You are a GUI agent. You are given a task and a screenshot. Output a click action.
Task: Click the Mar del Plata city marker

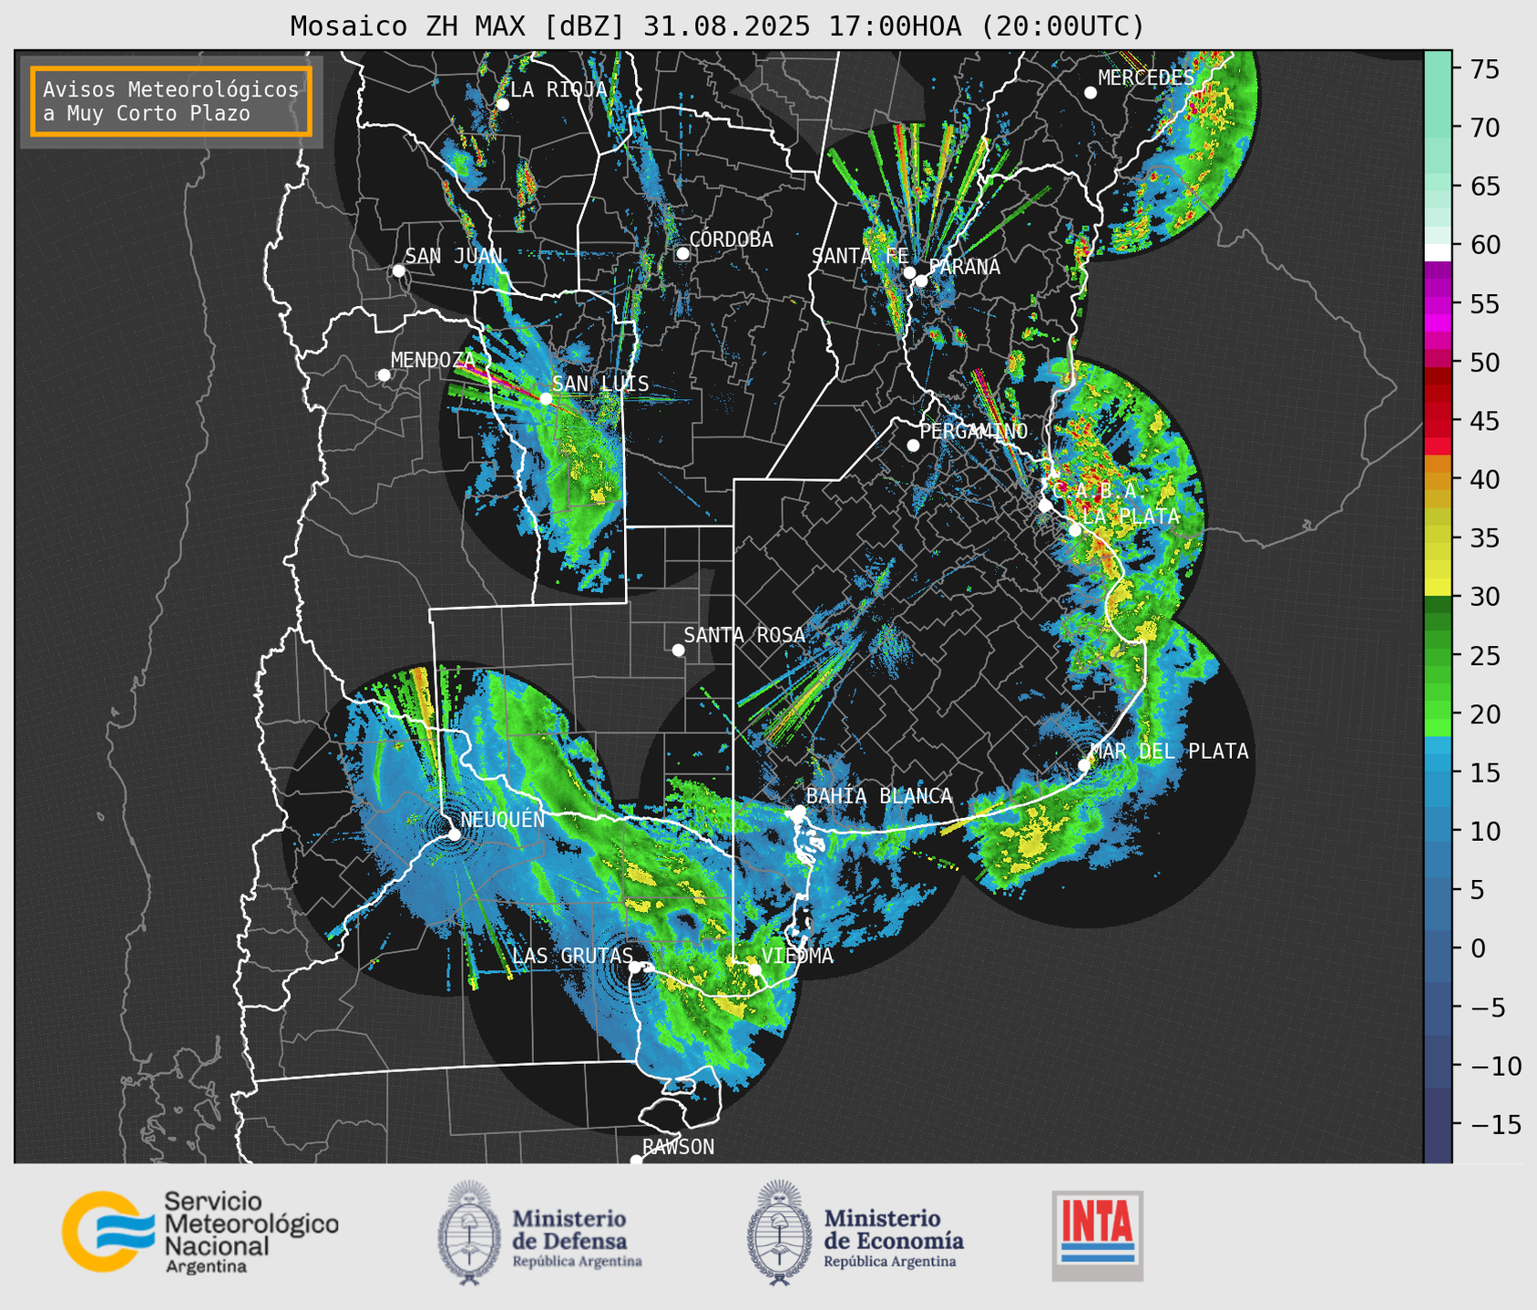1084,765
